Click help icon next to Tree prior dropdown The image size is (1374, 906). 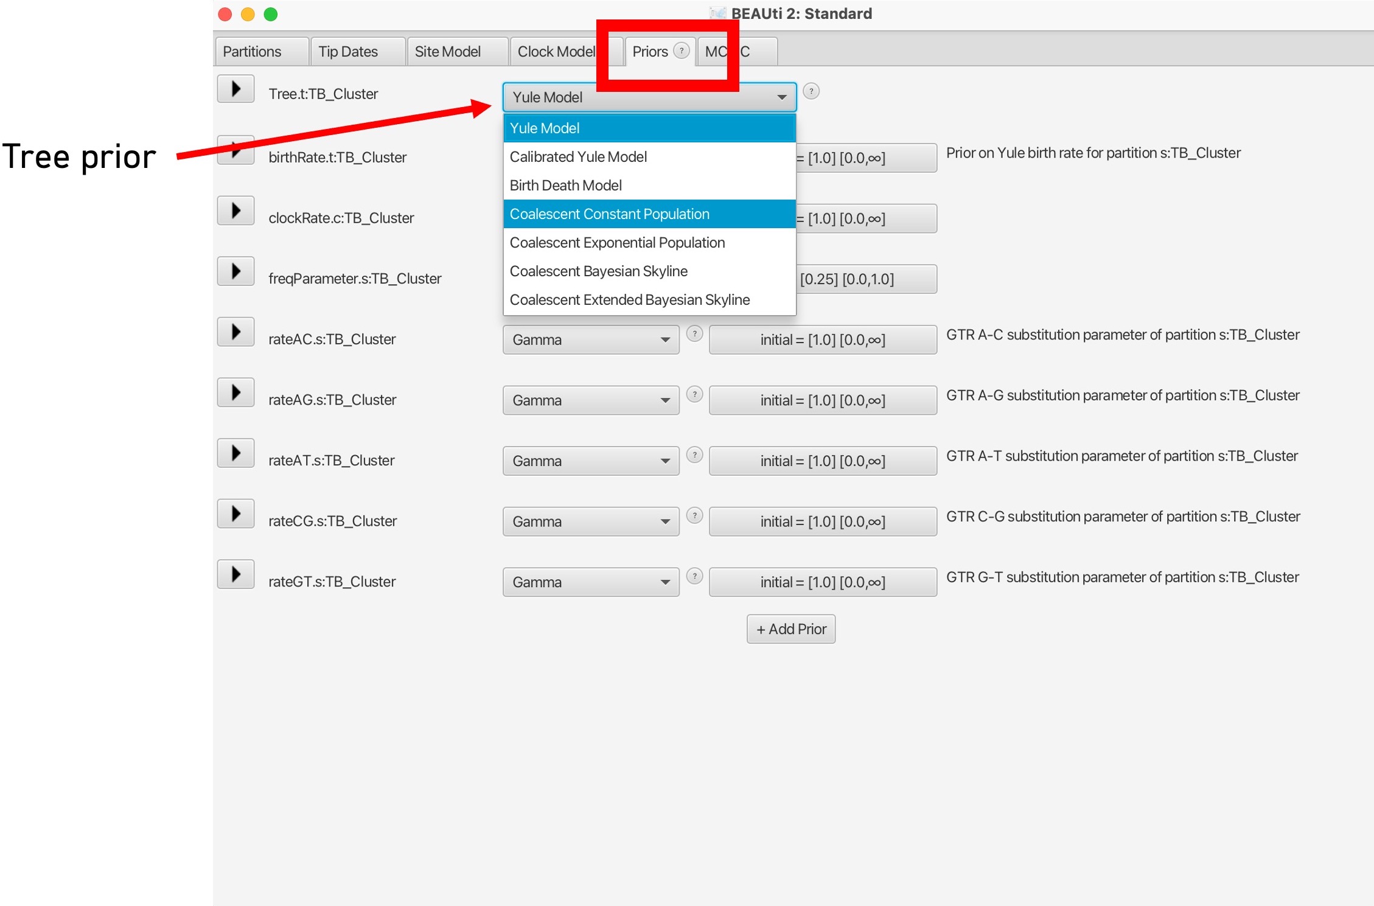811,91
